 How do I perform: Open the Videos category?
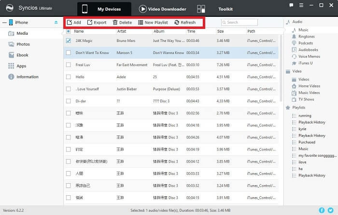click(x=304, y=80)
